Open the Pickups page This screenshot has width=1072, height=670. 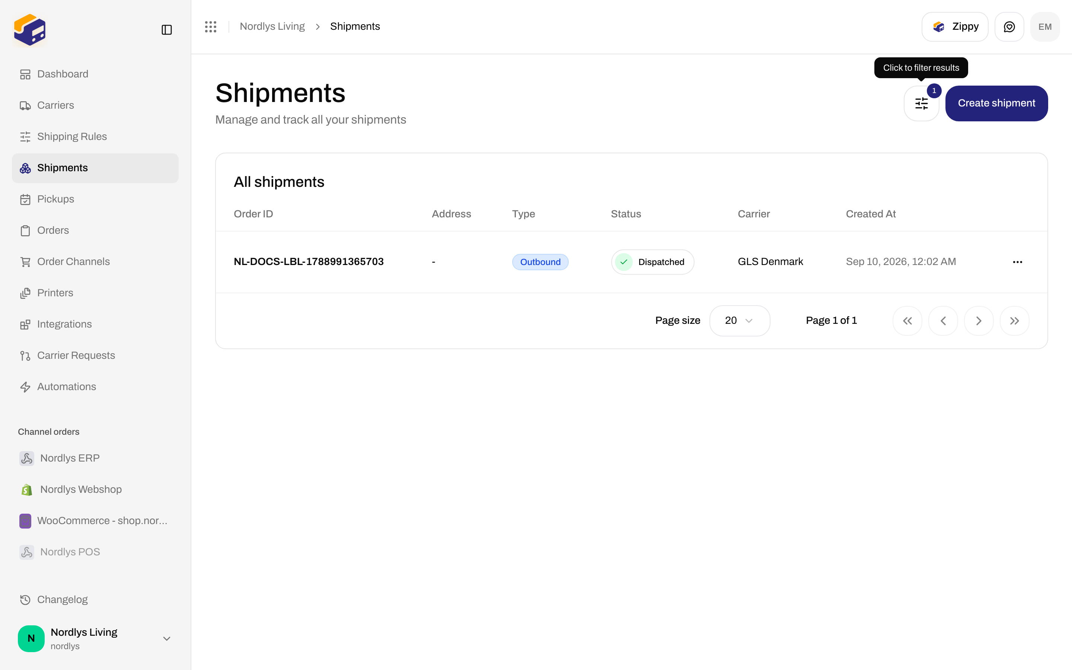95,199
